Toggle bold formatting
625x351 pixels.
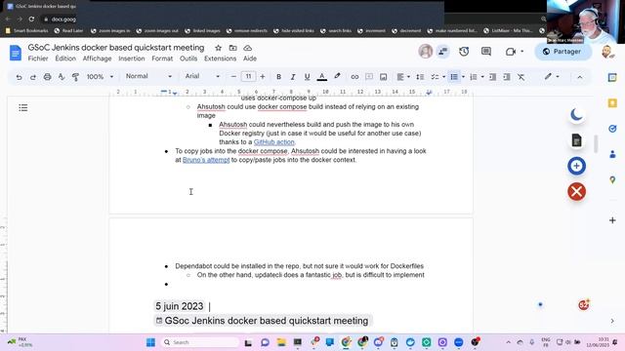tap(278, 77)
